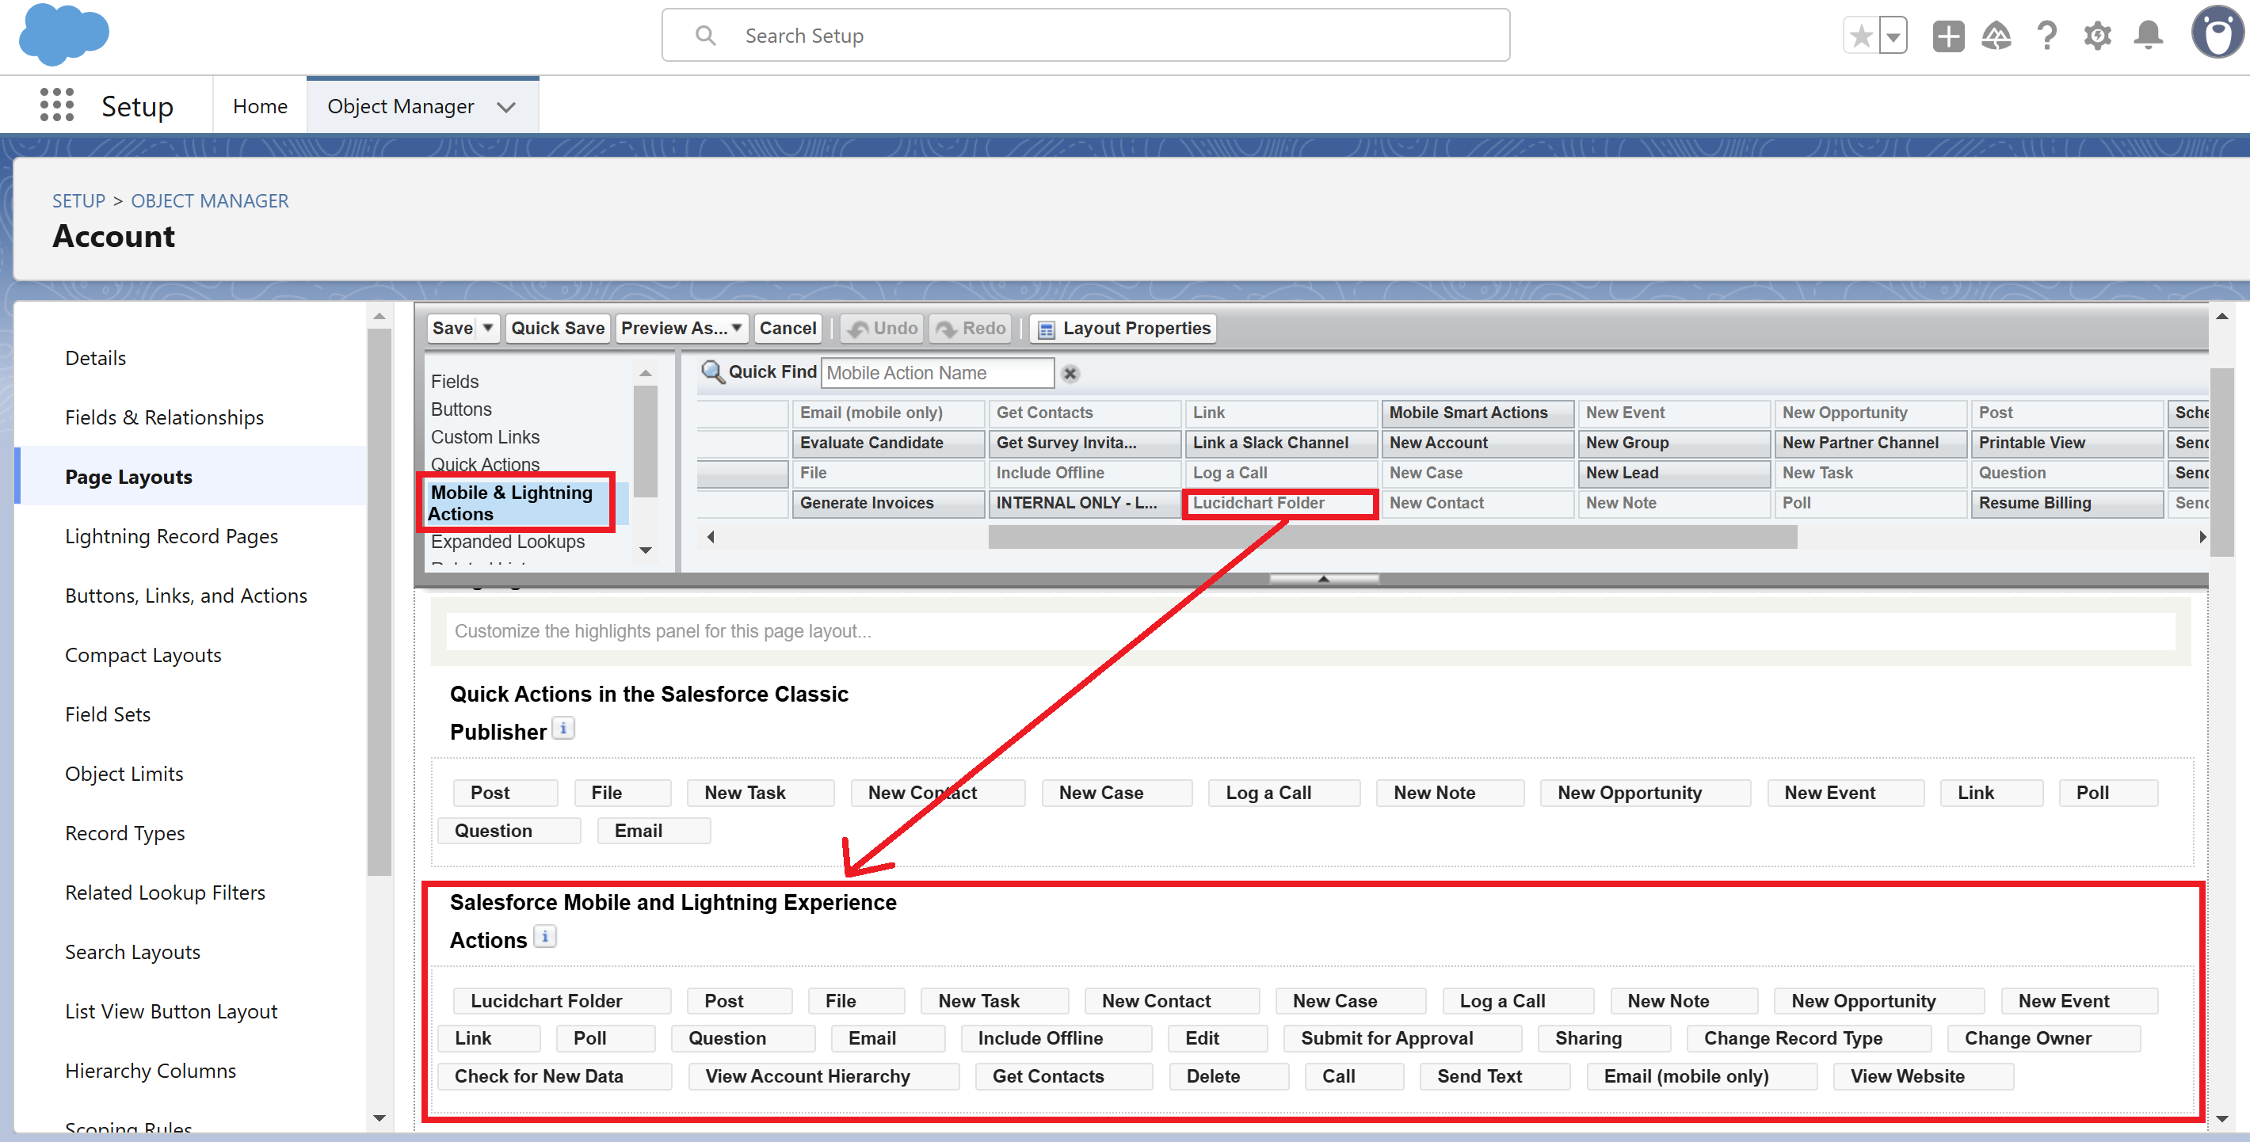The height and width of the screenshot is (1142, 2250).
Task: Open Record Types in the sidebar
Action: [125, 833]
